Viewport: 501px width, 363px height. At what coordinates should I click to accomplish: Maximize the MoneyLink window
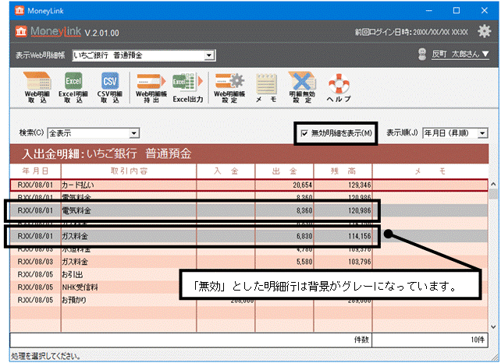coord(457,11)
